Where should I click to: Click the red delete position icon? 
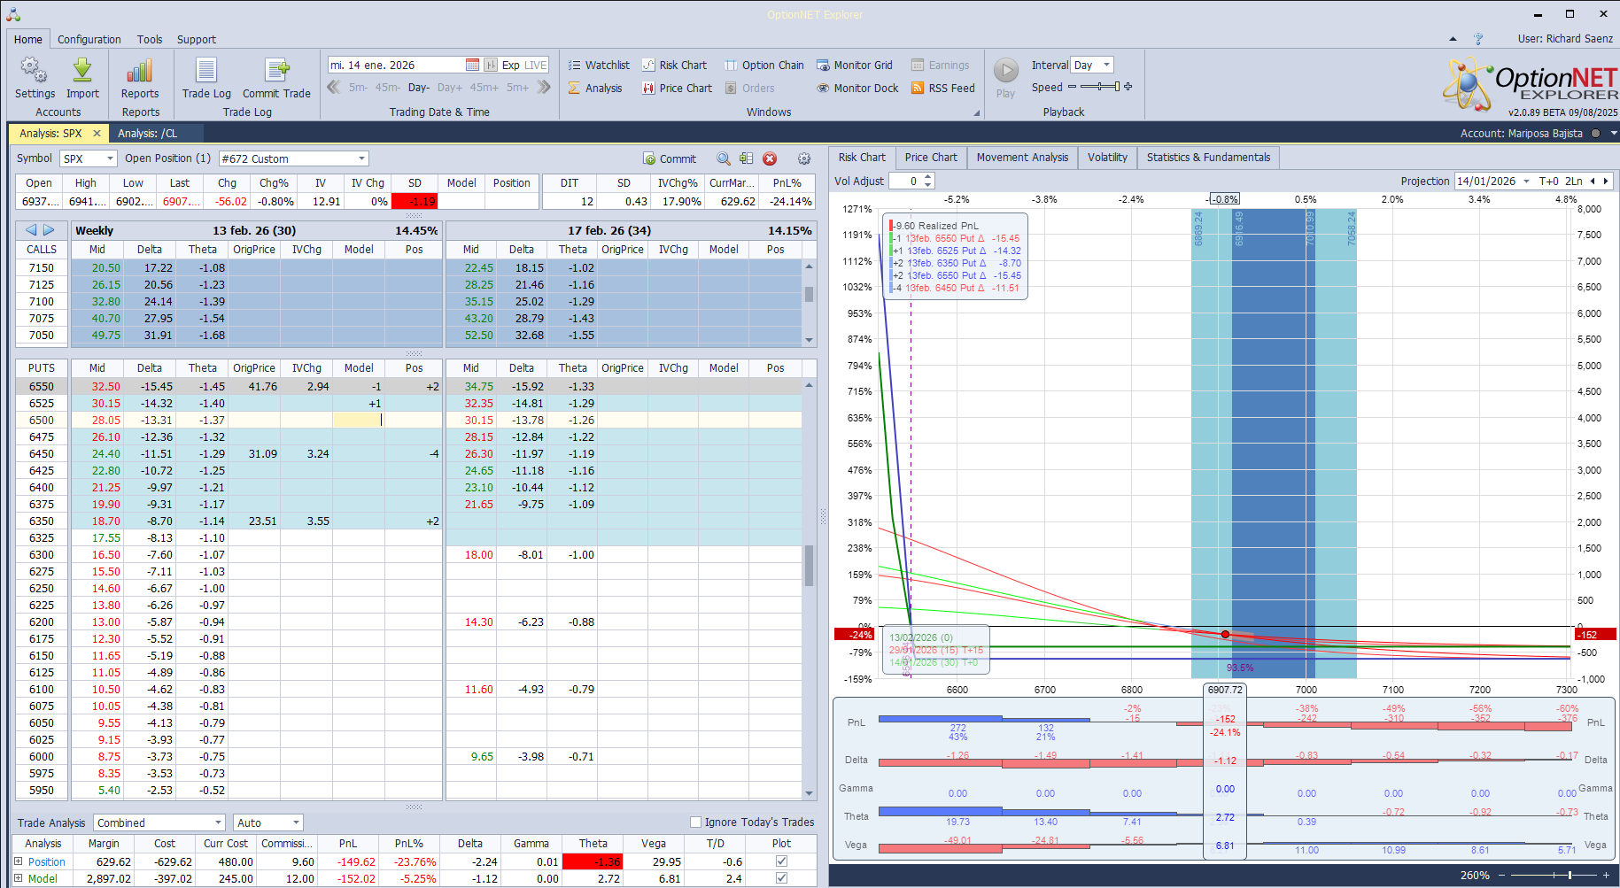770,158
